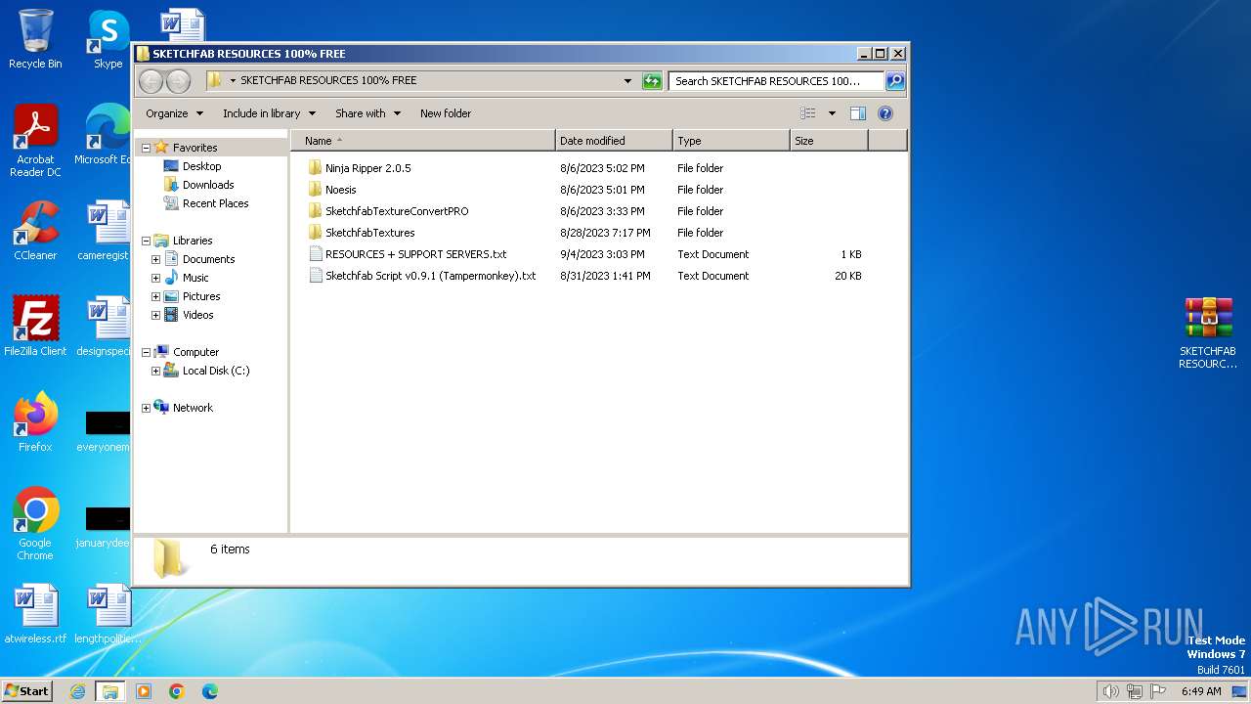Open the change view dropdown arrow
The height and width of the screenshot is (704, 1251).
point(832,113)
